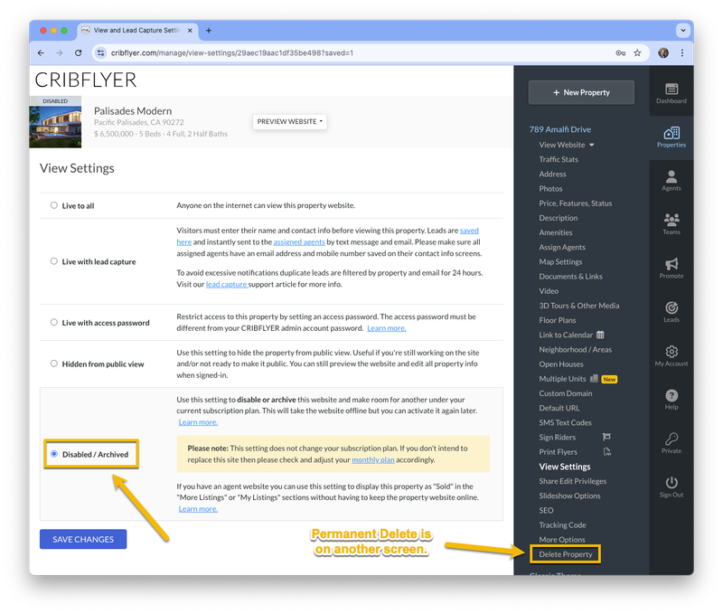The width and height of the screenshot is (723, 614).
Task: Select Live with access password option
Action: [x=54, y=322]
